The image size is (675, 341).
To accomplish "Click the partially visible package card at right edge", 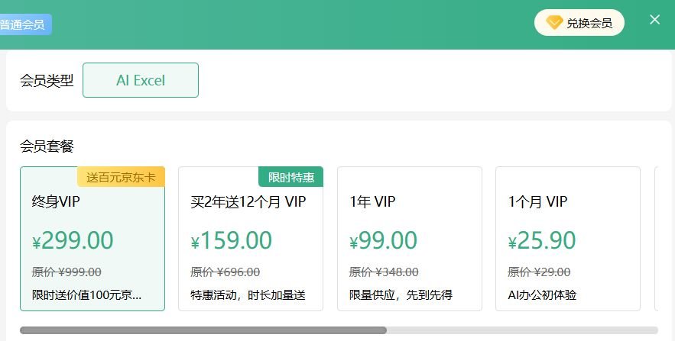I will [663, 239].
